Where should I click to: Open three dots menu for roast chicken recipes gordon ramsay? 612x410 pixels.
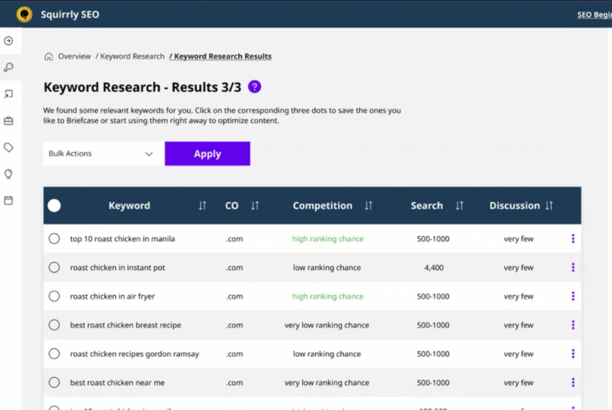click(573, 354)
